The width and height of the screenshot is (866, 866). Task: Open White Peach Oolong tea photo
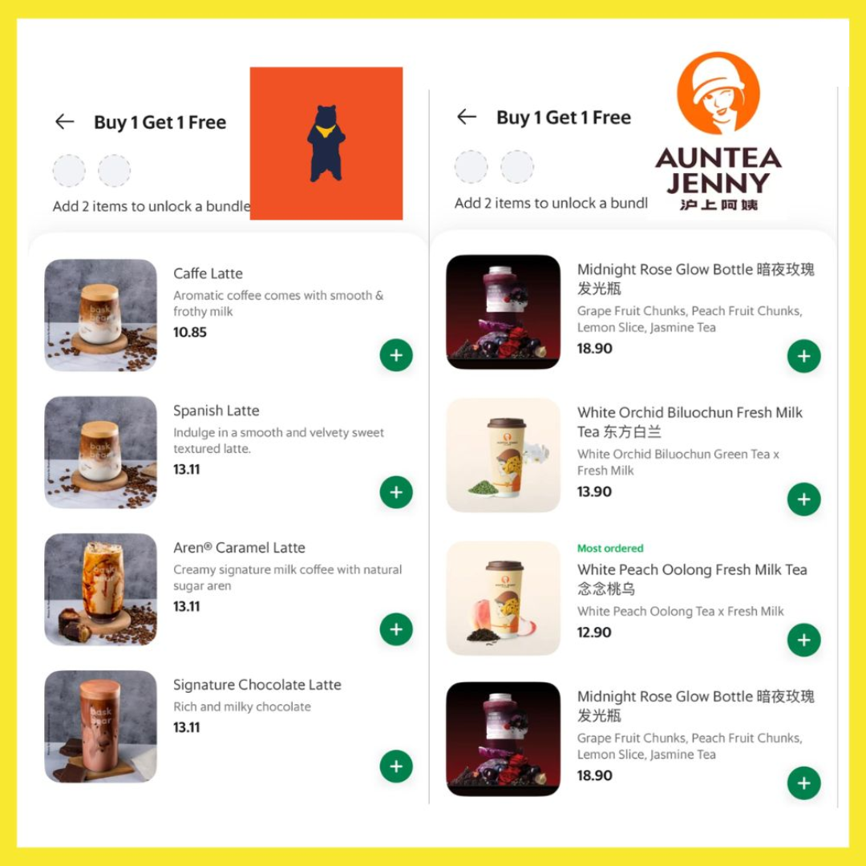coord(503,598)
